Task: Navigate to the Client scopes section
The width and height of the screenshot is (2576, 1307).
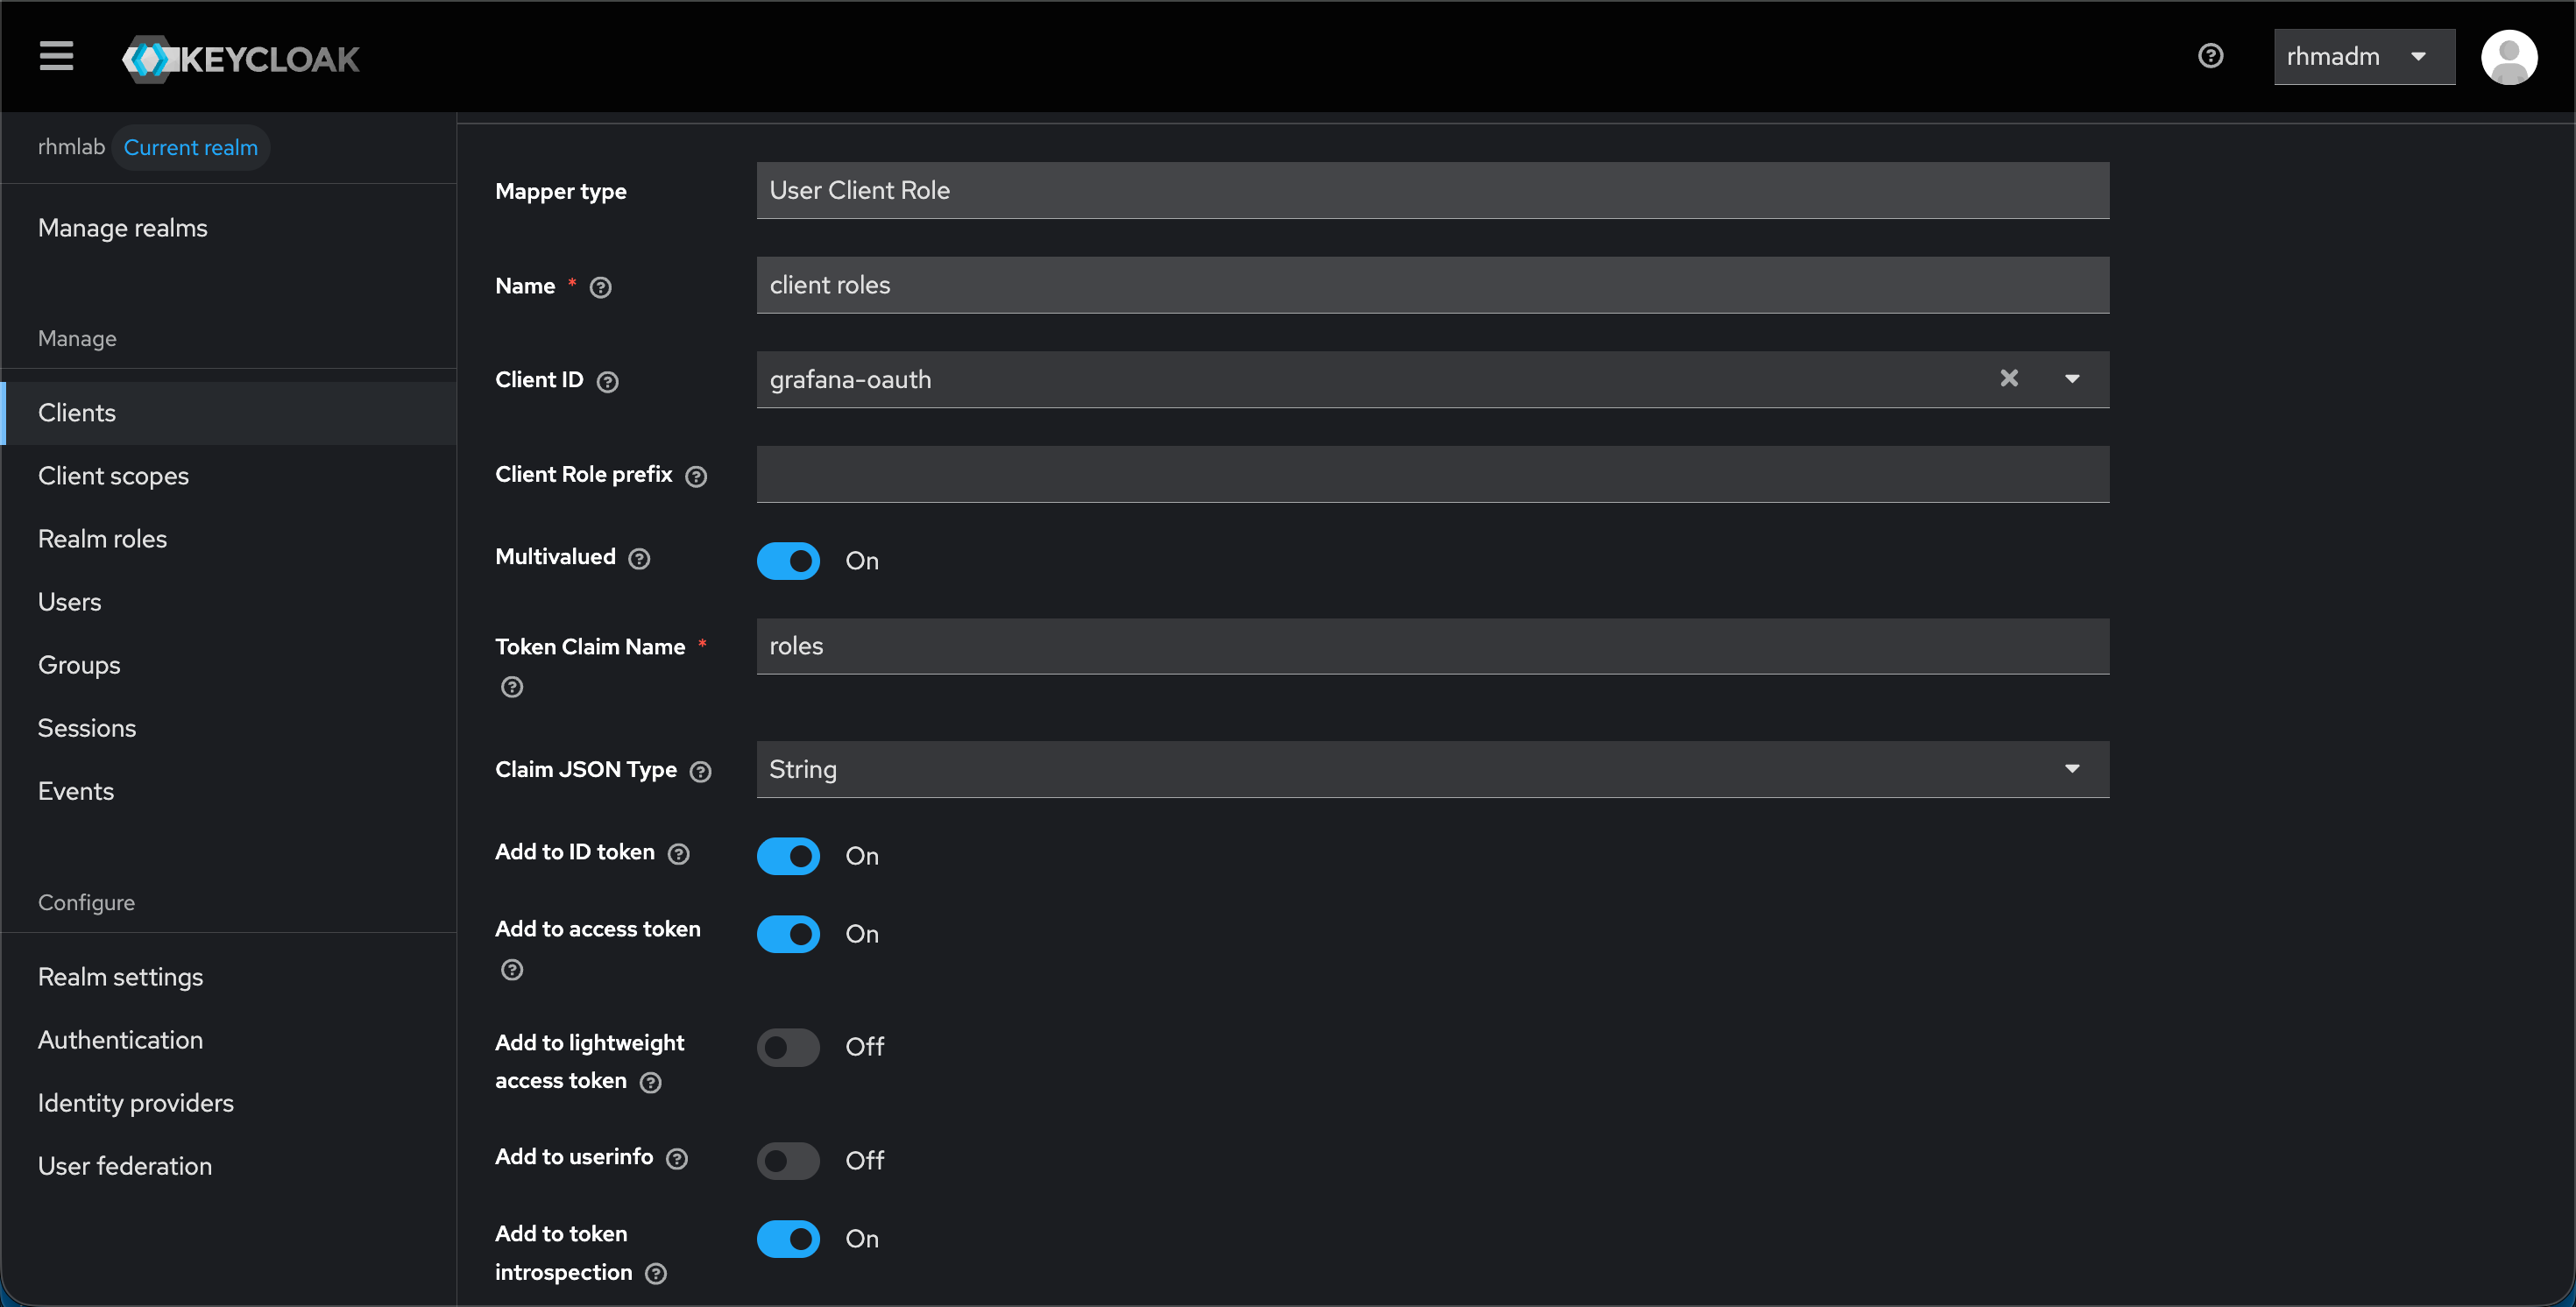Action: click(x=113, y=476)
